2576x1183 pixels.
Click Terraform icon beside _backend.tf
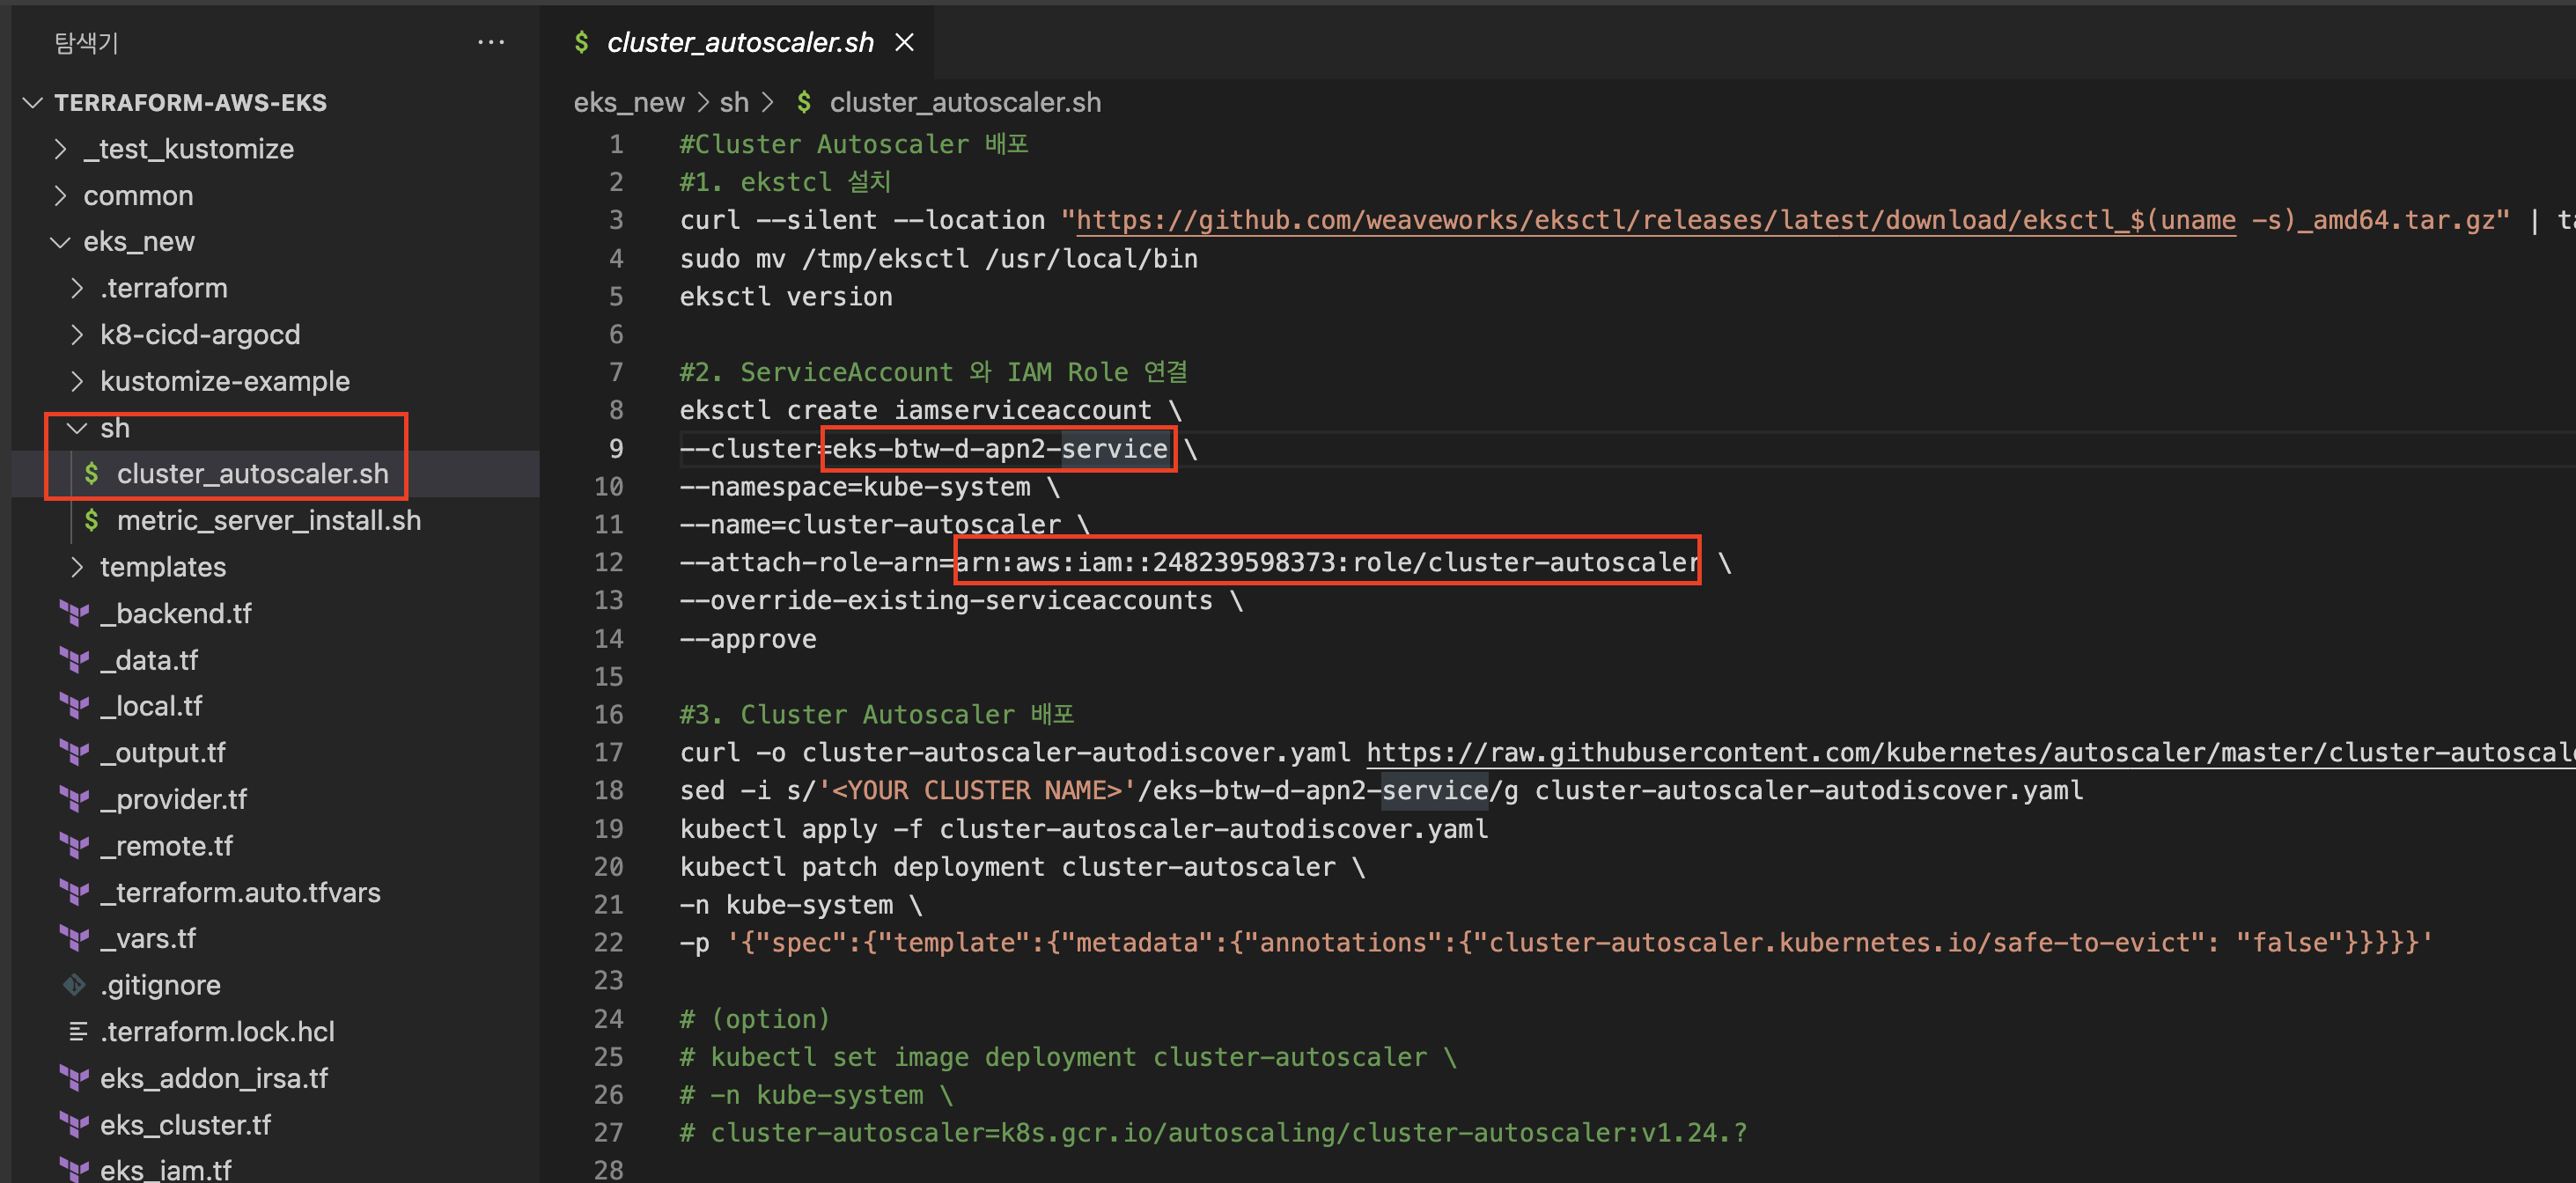point(75,613)
